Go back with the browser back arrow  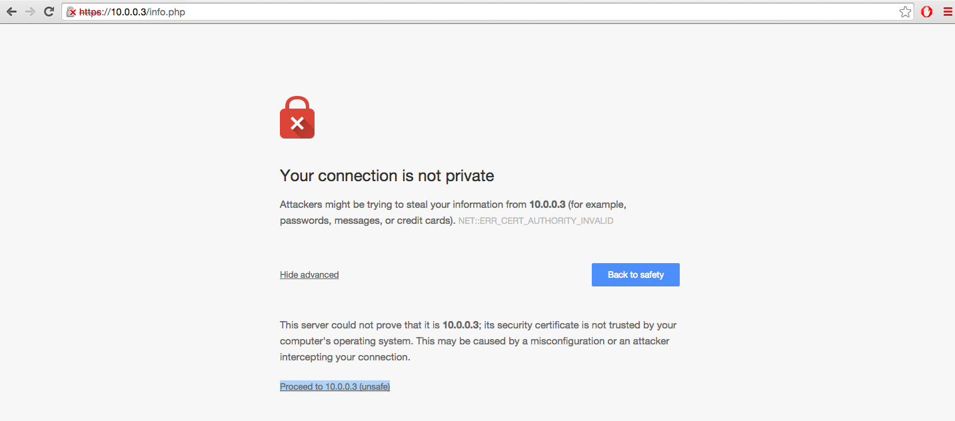point(11,12)
